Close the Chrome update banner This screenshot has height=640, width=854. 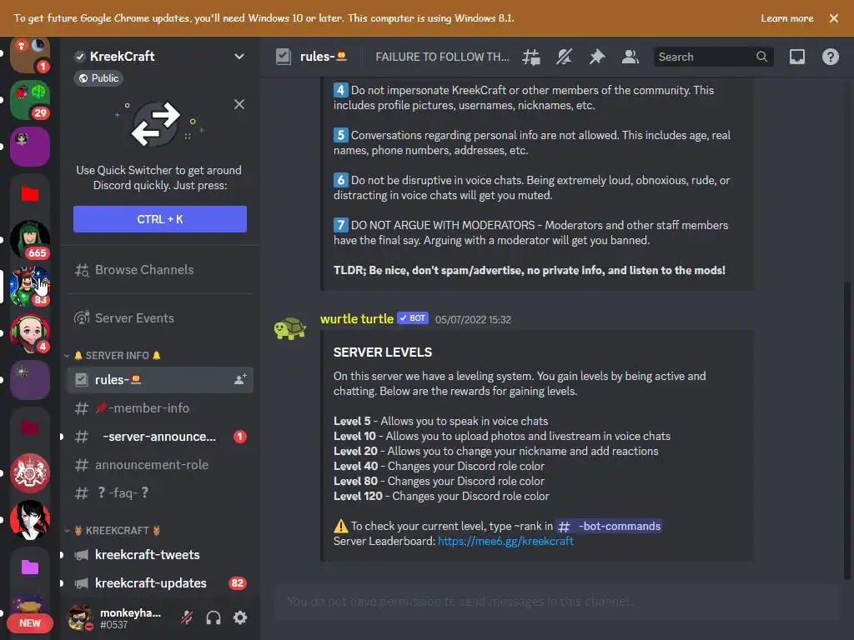coord(834,18)
